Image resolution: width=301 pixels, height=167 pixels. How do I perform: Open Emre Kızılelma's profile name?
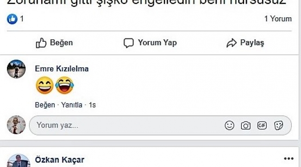tap(62, 69)
